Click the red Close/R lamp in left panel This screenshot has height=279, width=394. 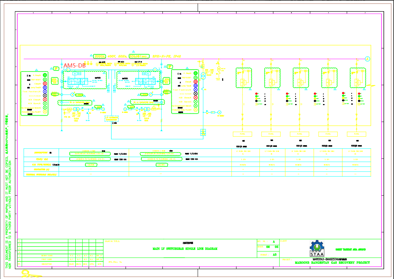(45, 83)
